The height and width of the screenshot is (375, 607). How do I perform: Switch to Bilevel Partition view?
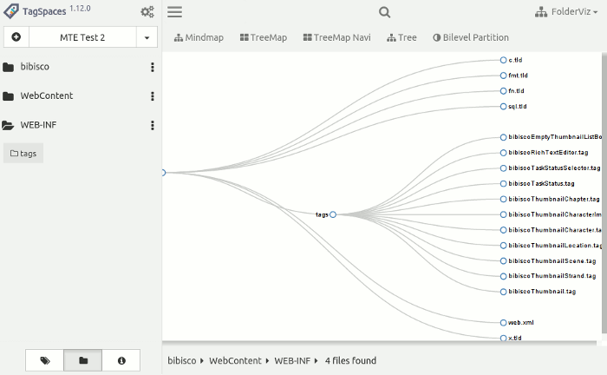coord(471,37)
